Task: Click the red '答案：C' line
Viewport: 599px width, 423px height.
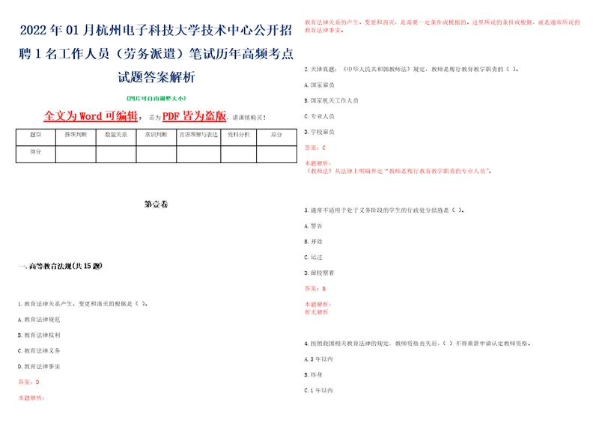Action: coord(315,147)
